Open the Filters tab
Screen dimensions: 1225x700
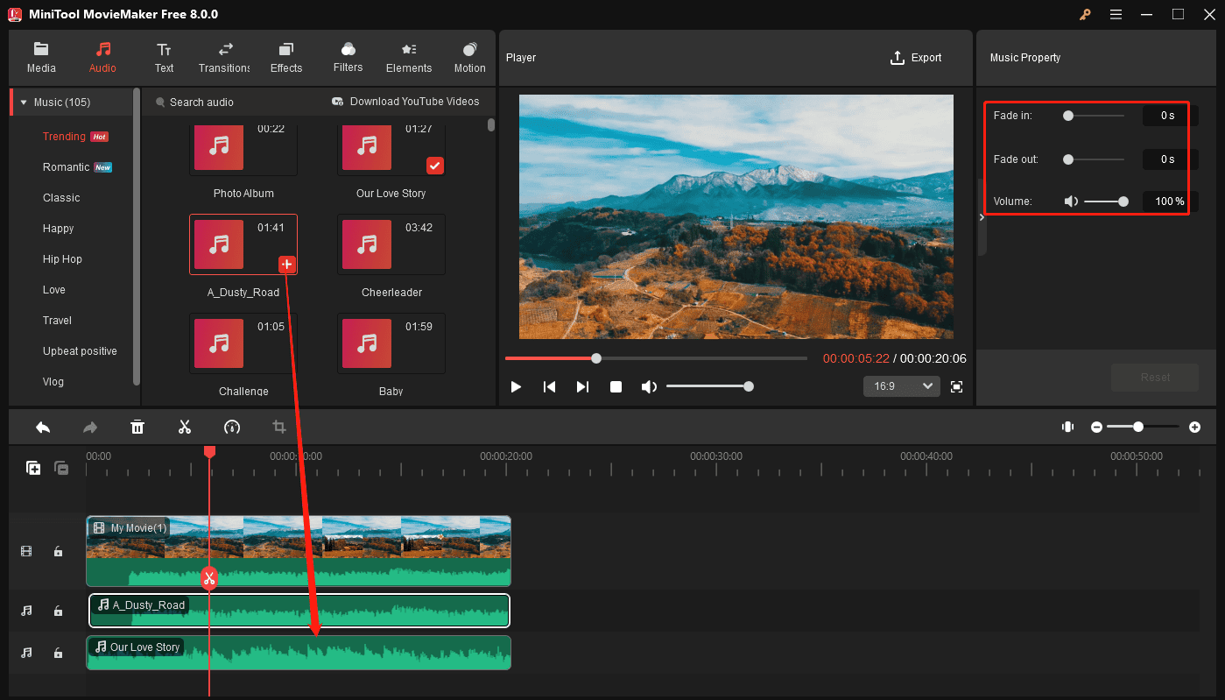tap(348, 58)
